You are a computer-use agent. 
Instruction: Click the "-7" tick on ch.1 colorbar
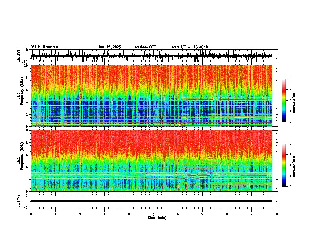click(289, 122)
